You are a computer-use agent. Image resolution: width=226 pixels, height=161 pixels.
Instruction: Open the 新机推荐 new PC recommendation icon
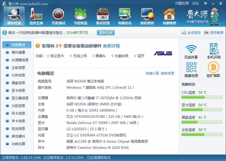[x=147, y=16]
